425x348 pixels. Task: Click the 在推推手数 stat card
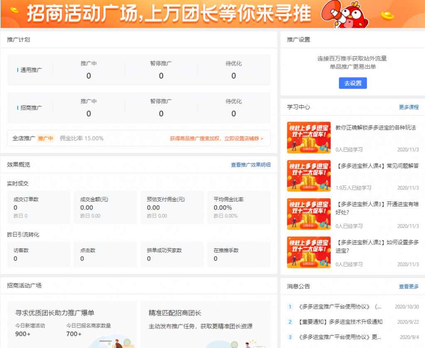pos(239,255)
